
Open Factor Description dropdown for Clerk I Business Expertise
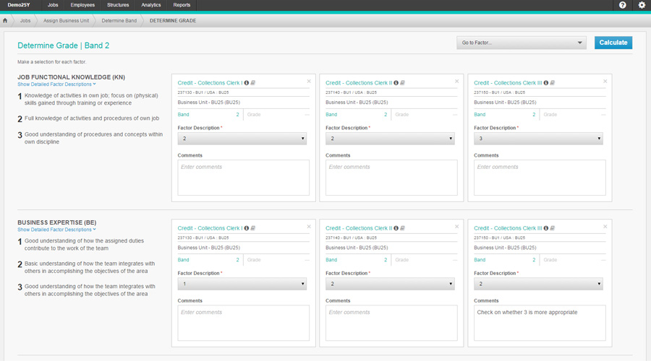[x=242, y=284]
